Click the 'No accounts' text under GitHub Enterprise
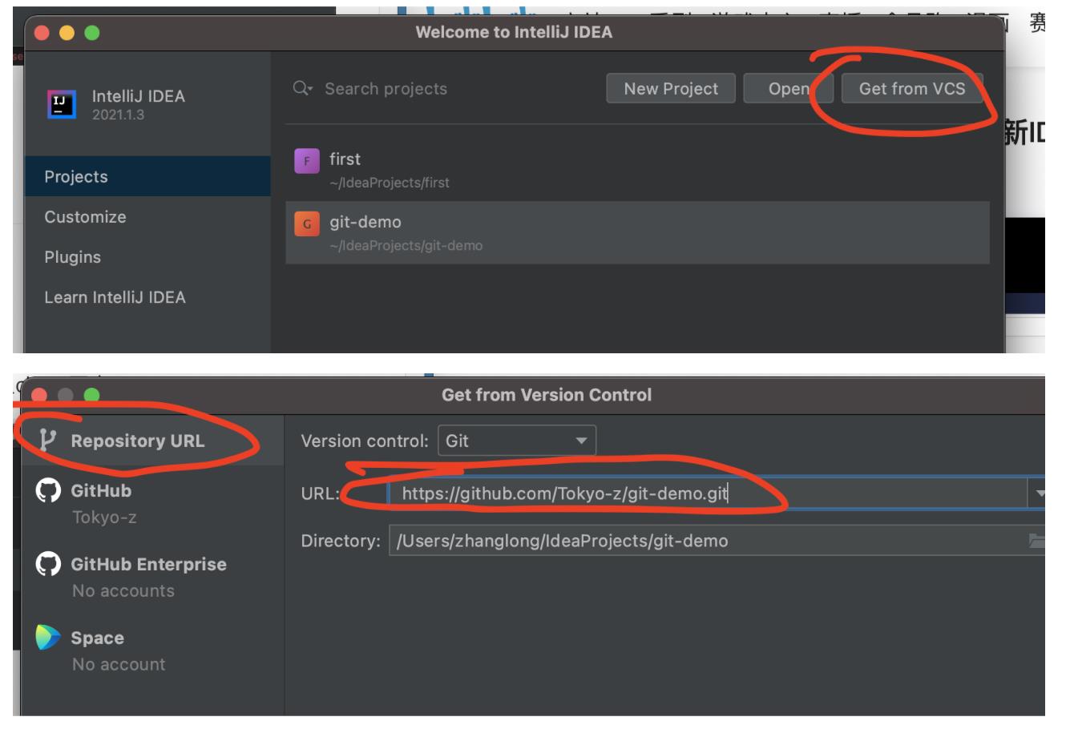The height and width of the screenshot is (737, 1066). pyautogui.click(x=123, y=590)
